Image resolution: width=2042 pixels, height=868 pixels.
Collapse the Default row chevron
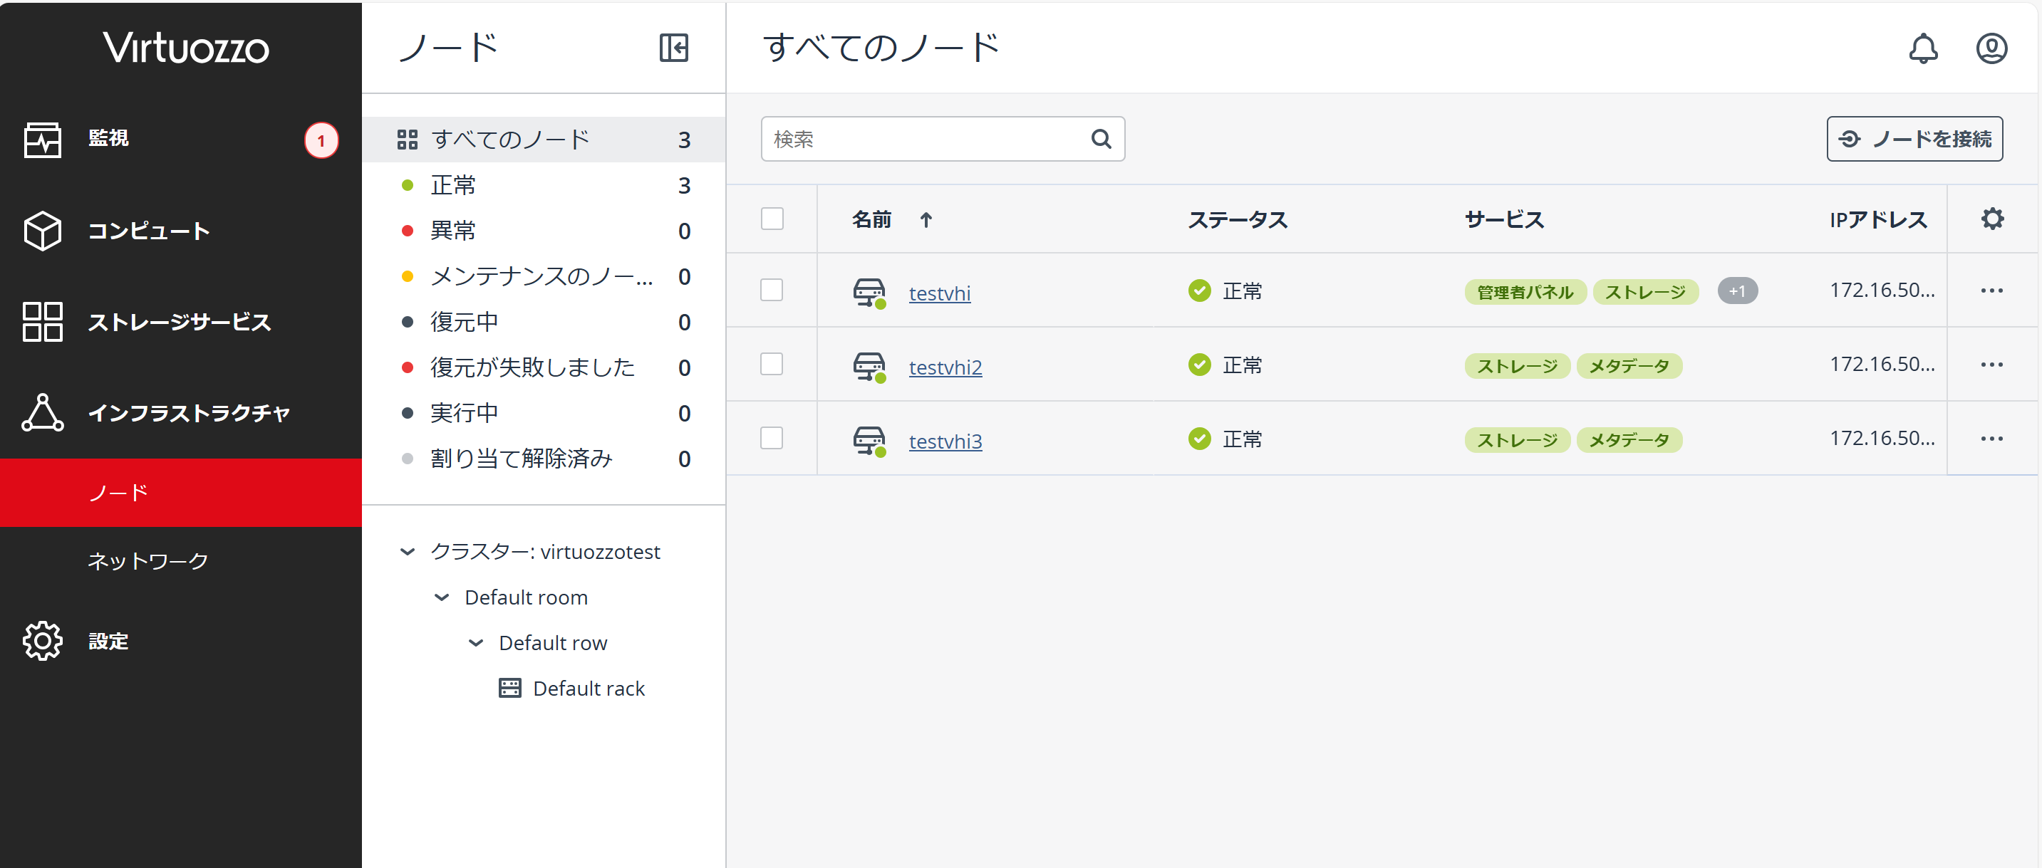click(x=476, y=643)
